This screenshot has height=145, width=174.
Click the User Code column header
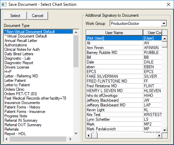point(153,33)
